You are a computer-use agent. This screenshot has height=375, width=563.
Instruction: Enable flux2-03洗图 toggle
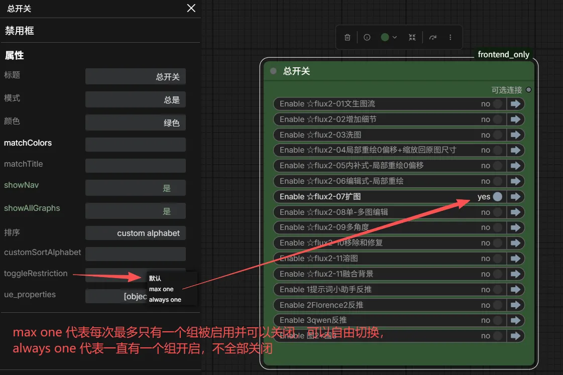(x=497, y=135)
